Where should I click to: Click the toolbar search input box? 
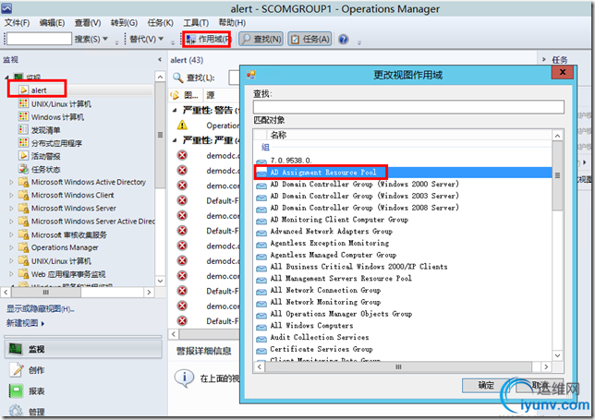[x=39, y=39]
